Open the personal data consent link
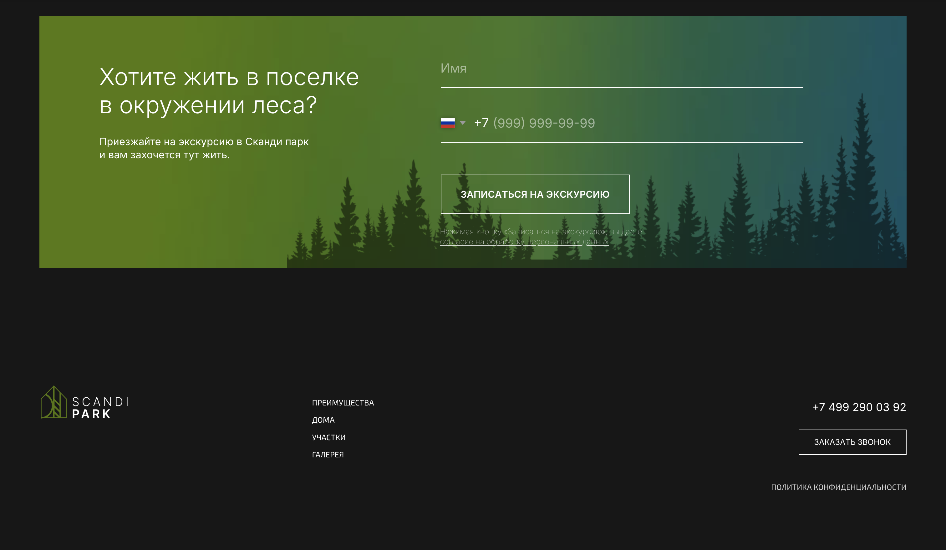The width and height of the screenshot is (946, 550). coord(524,242)
